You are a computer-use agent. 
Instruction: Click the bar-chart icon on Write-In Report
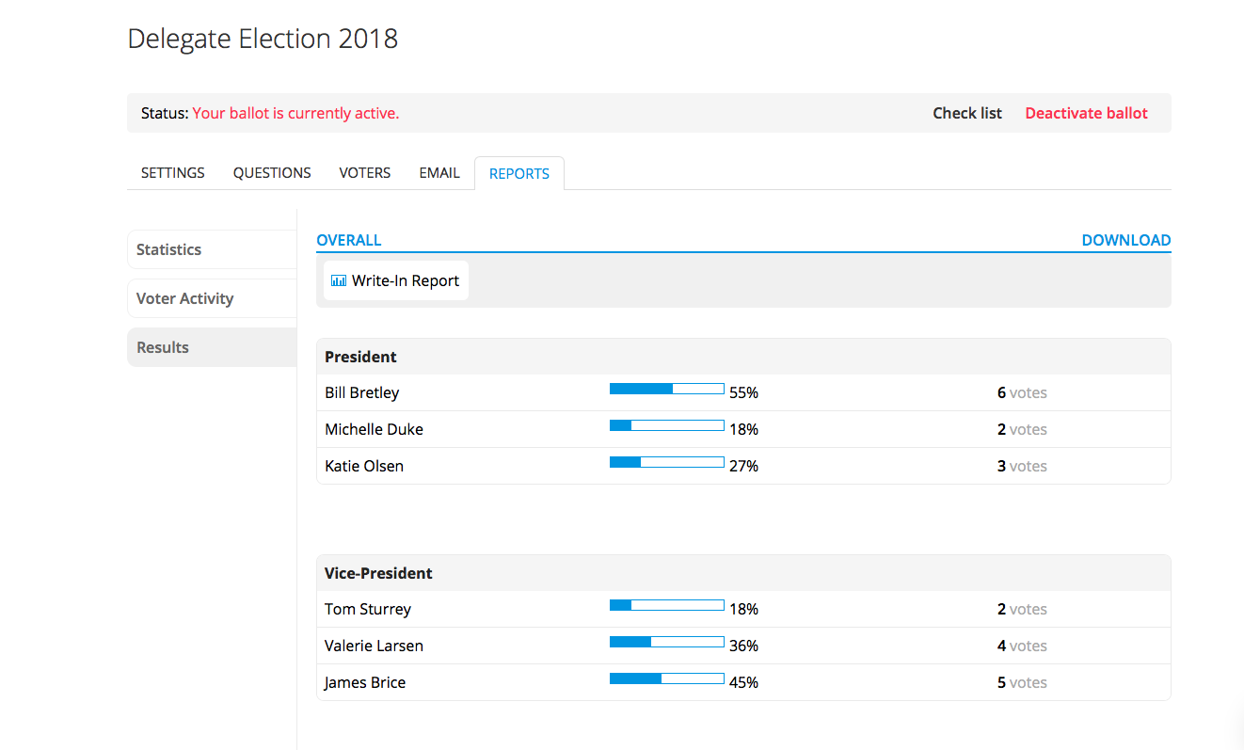pyautogui.click(x=338, y=279)
